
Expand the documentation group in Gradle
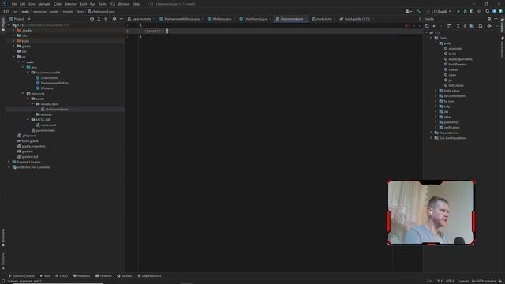pos(436,96)
